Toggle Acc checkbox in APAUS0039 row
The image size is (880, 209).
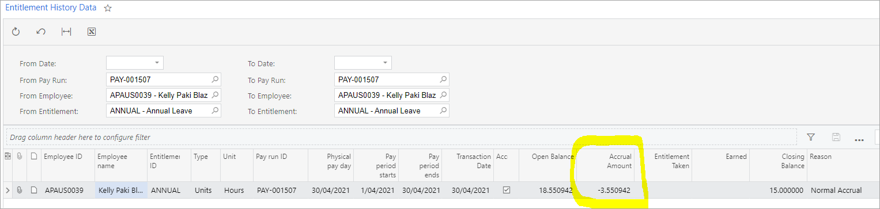(507, 189)
